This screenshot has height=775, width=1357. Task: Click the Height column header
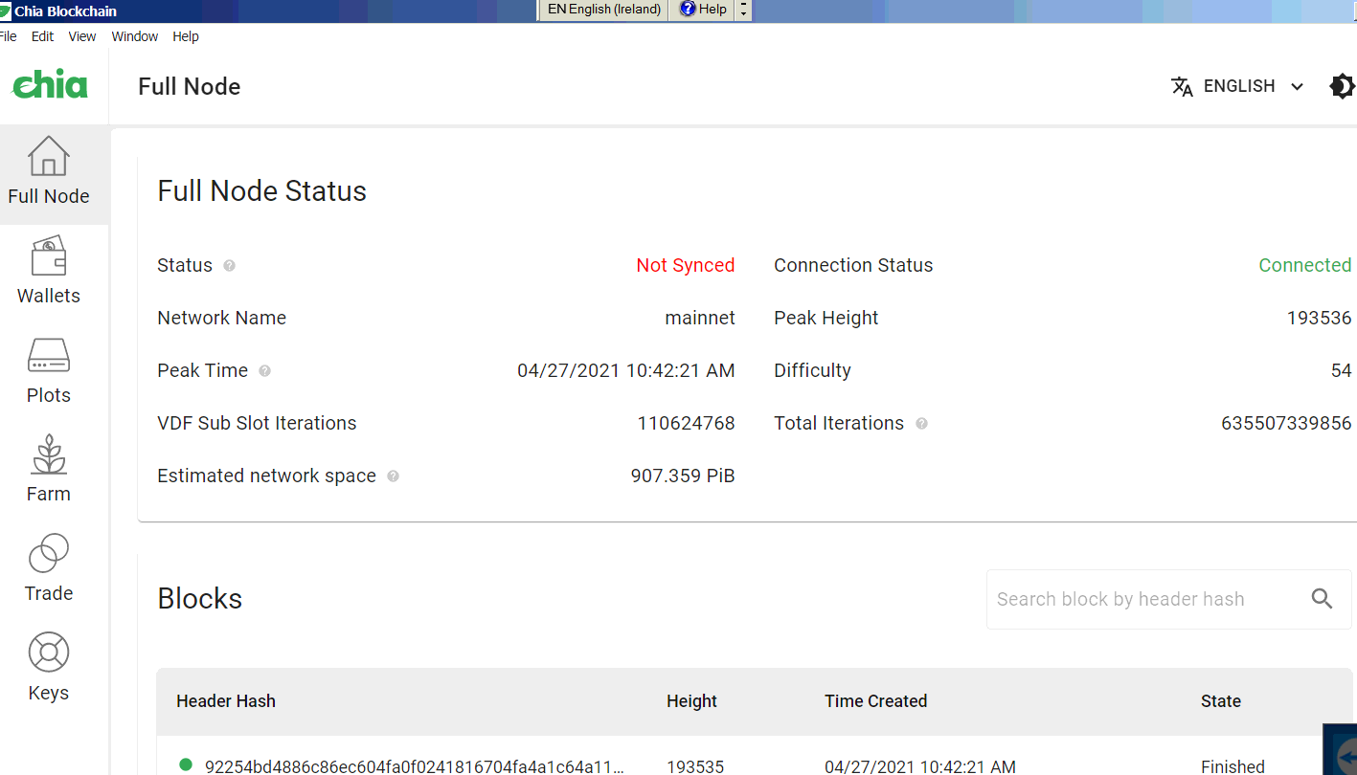point(691,701)
